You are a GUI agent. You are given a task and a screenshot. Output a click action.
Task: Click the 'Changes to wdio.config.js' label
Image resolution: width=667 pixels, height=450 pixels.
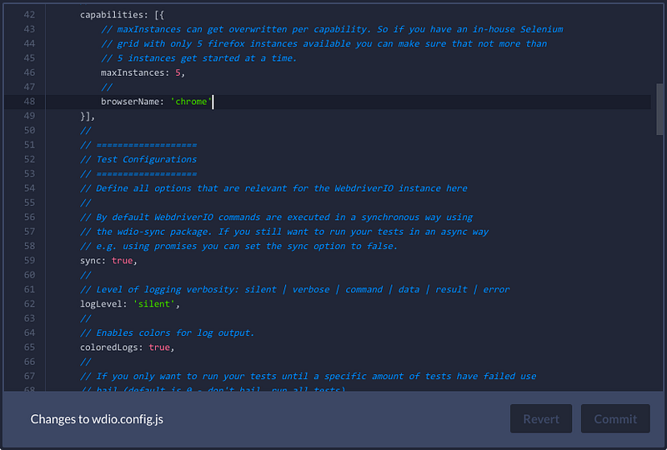[97, 419]
